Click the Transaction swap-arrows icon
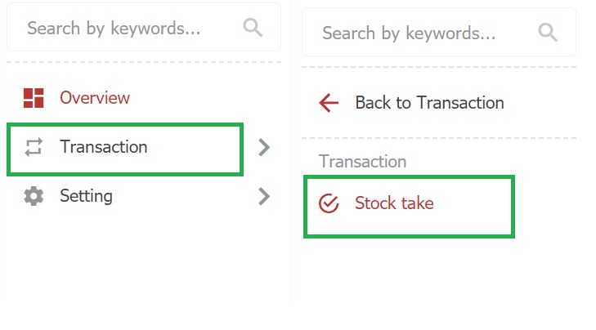This screenshot has width=596, height=330. tap(34, 148)
